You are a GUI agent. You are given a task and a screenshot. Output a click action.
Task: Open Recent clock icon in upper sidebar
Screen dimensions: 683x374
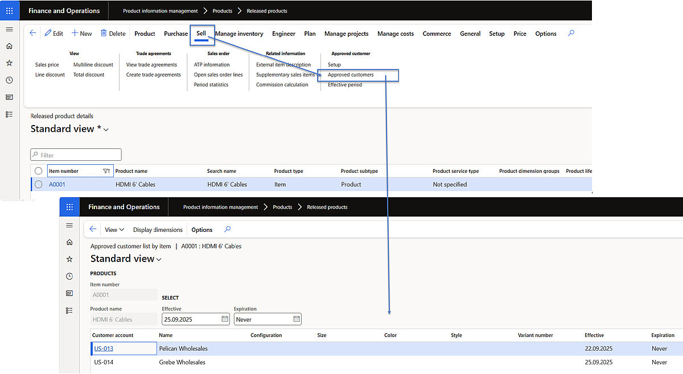coord(9,80)
